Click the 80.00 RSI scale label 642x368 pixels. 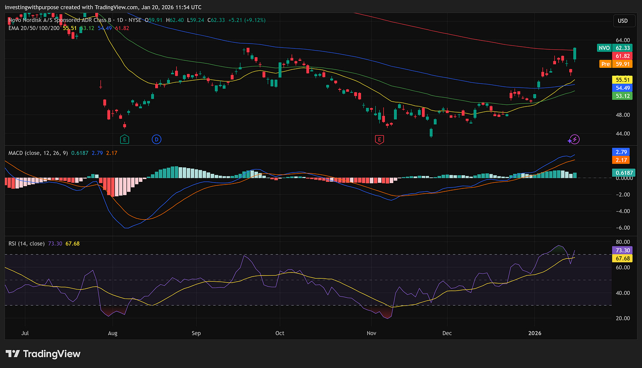(622, 242)
